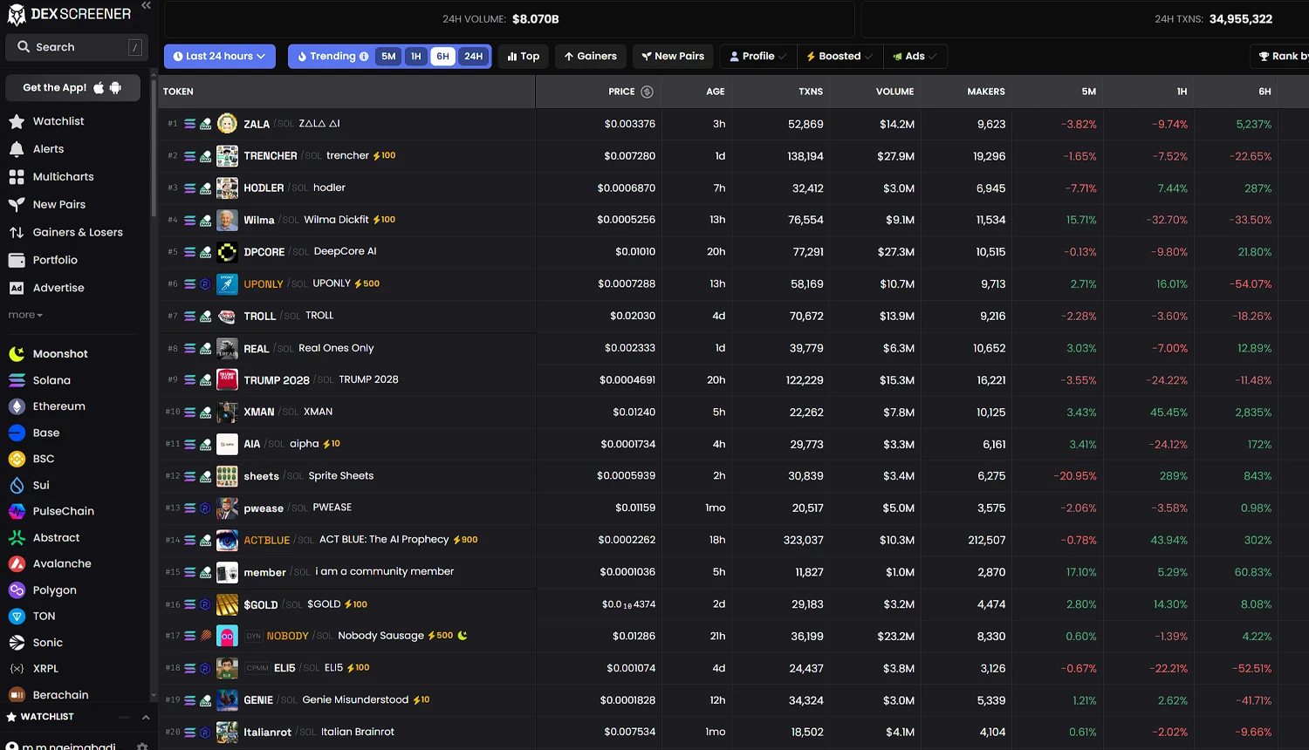1309x750 pixels.
Task: Select the New Pairs tab in the toolbar
Action: click(x=673, y=57)
